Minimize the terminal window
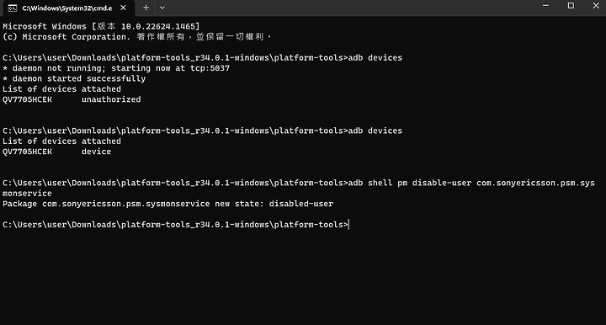Viewport: 606px width, 325px height. 545,6
